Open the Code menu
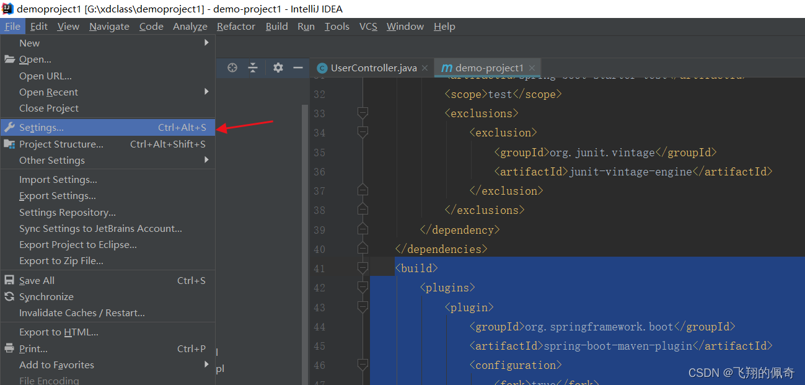This screenshot has height=385, width=805. [x=151, y=26]
